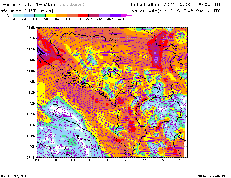The height and width of the screenshot is (178, 231).
Task: Click the 20E longitude label
Action: tap(127, 160)
